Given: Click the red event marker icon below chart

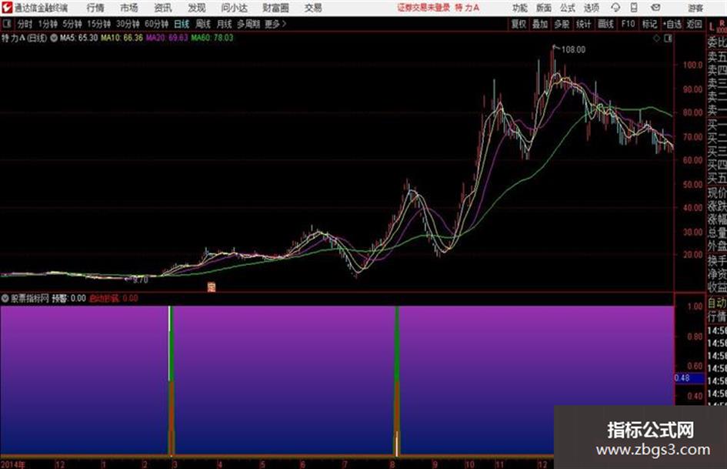Looking at the screenshot, I should (212, 287).
